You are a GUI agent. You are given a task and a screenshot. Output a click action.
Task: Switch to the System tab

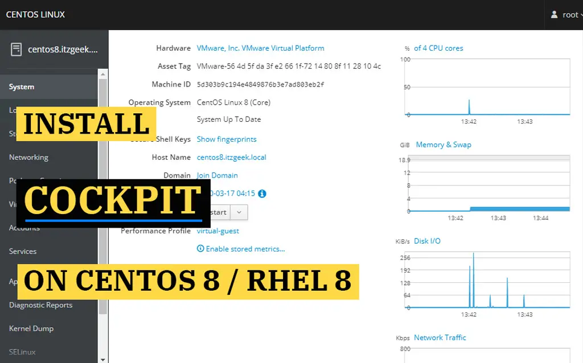click(x=22, y=86)
